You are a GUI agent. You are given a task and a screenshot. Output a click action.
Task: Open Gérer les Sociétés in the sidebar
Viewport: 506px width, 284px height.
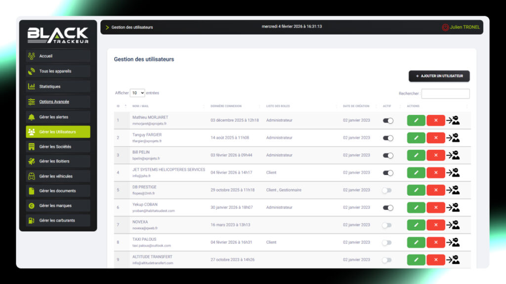coord(58,146)
